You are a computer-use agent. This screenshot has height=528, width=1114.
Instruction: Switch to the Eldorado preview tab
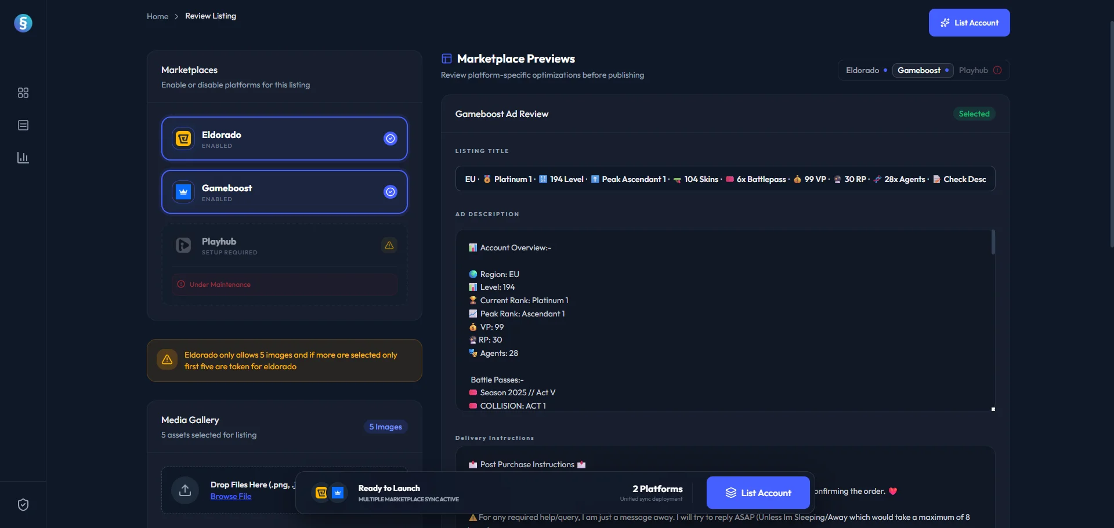point(864,70)
